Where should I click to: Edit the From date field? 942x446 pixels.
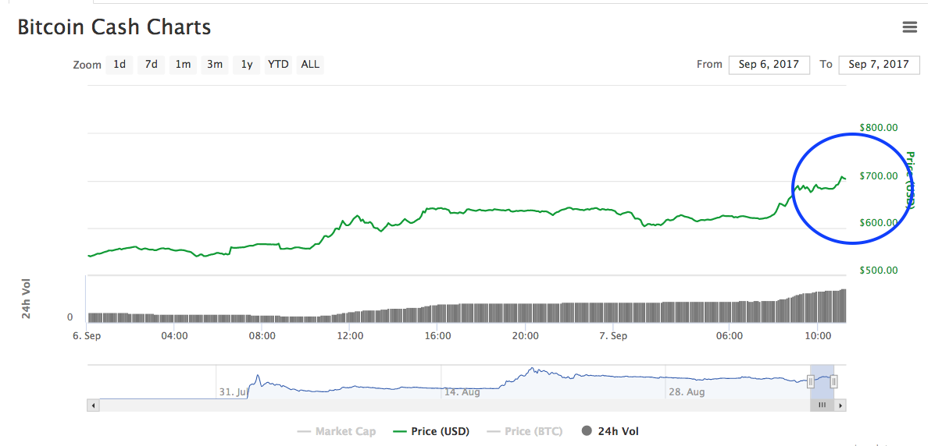click(769, 65)
